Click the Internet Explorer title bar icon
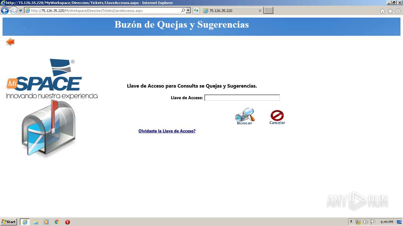This screenshot has height=226, width=403. tap(3, 3)
